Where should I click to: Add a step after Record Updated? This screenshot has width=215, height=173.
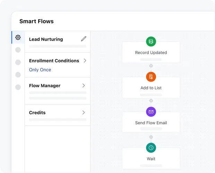[x=151, y=66]
